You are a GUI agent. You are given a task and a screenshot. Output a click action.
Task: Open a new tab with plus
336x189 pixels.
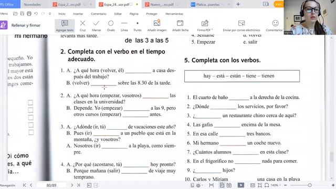[x=238, y=4]
